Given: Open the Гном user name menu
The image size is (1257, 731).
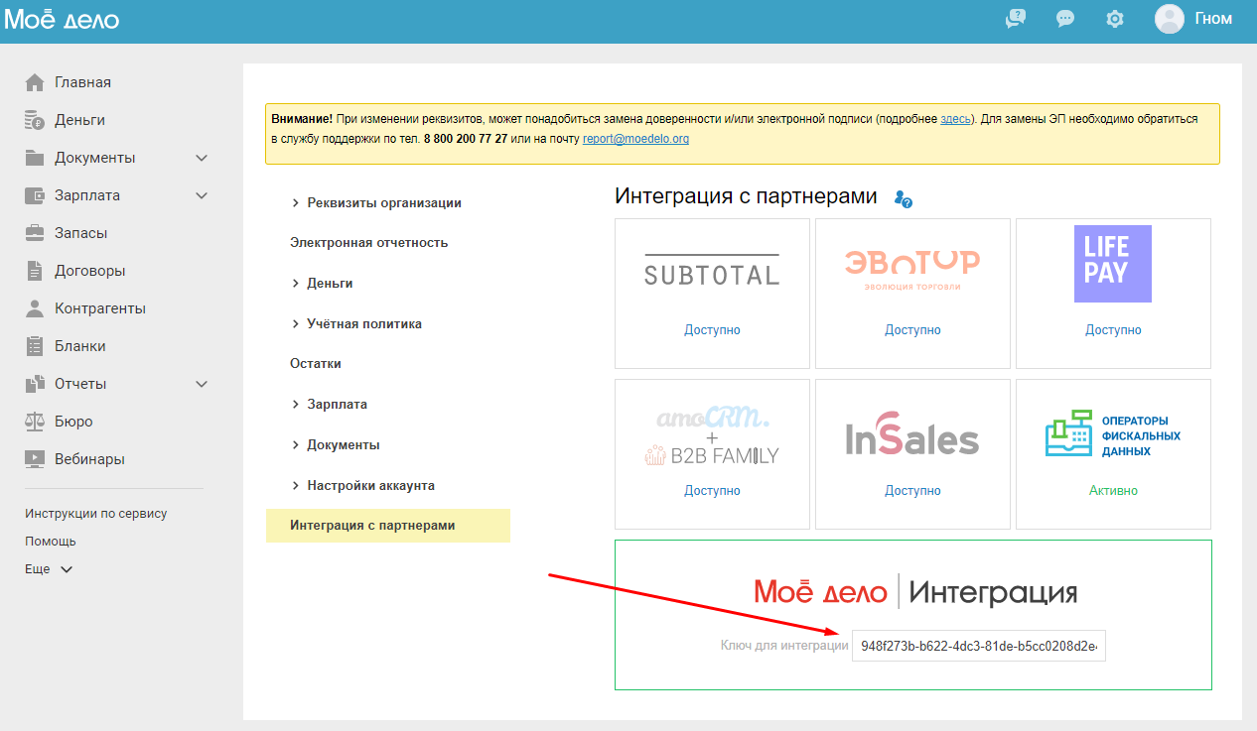Looking at the screenshot, I should coord(1213,19).
